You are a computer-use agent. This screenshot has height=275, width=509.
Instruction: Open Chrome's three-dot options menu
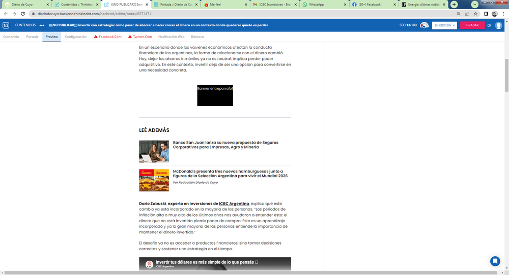coord(503,14)
